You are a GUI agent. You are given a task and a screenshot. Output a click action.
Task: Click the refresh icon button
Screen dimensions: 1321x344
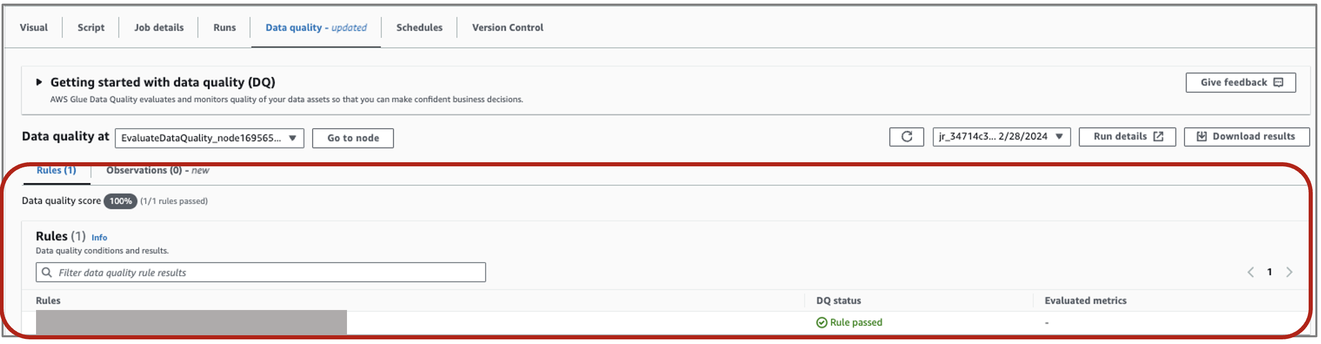click(906, 137)
